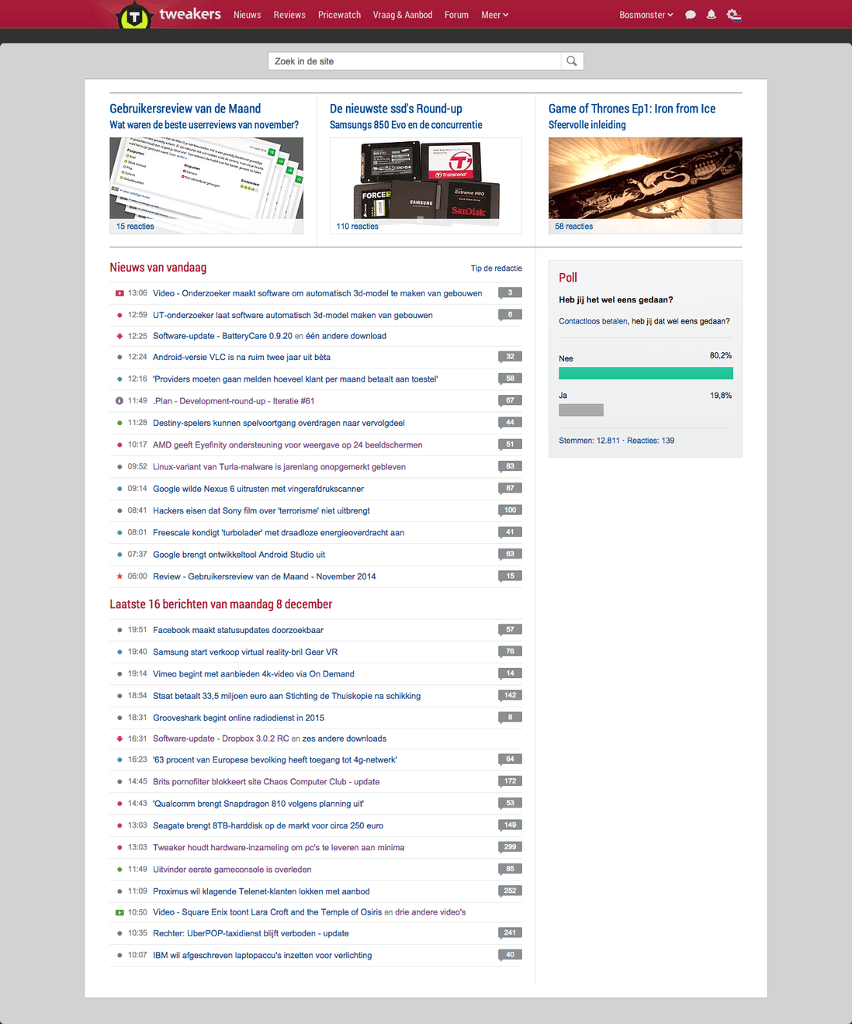Viewport: 852px width, 1024px height.
Task: Open 'Grooveshark begint online radiodienst in 2015'
Action: click(238, 718)
